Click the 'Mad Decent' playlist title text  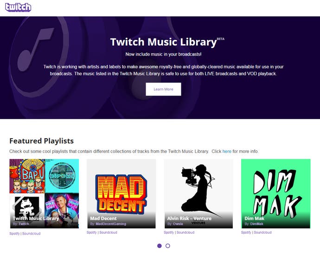(103, 218)
